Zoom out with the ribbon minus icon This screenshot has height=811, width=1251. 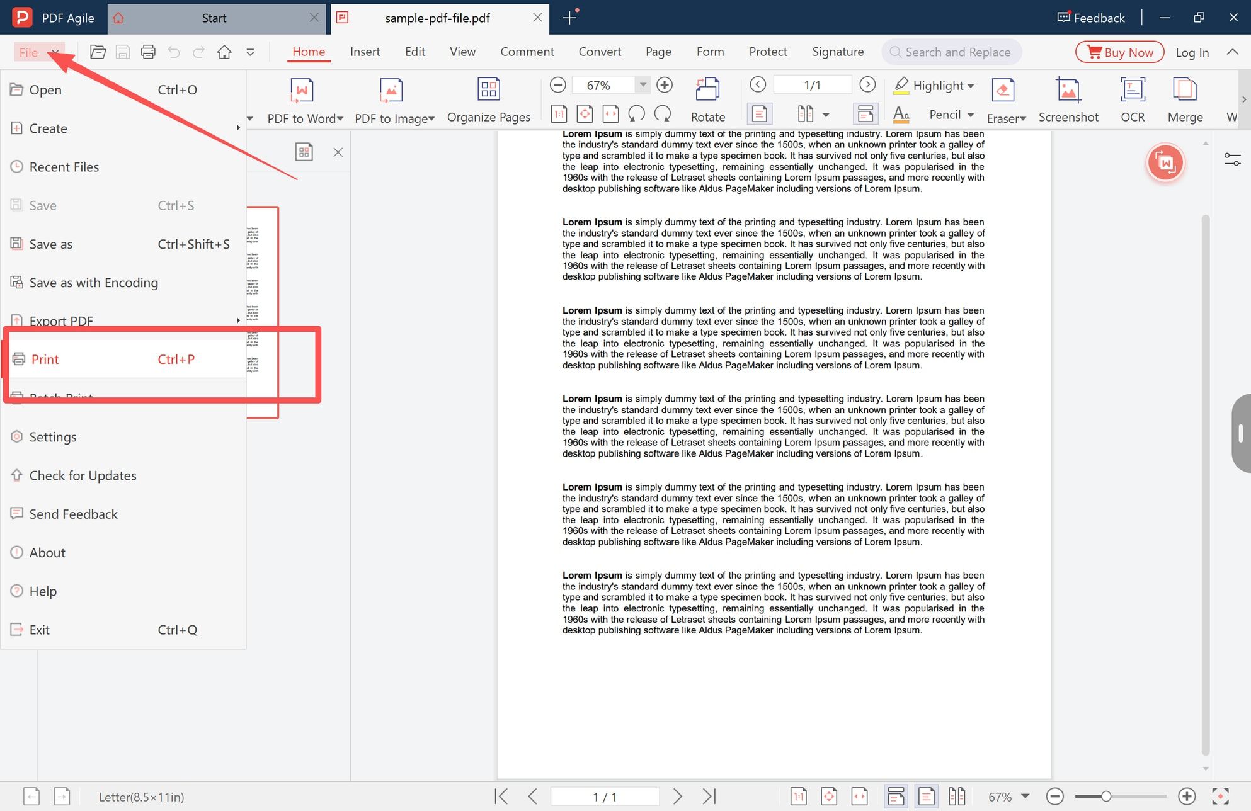pyautogui.click(x=557, y=85)
